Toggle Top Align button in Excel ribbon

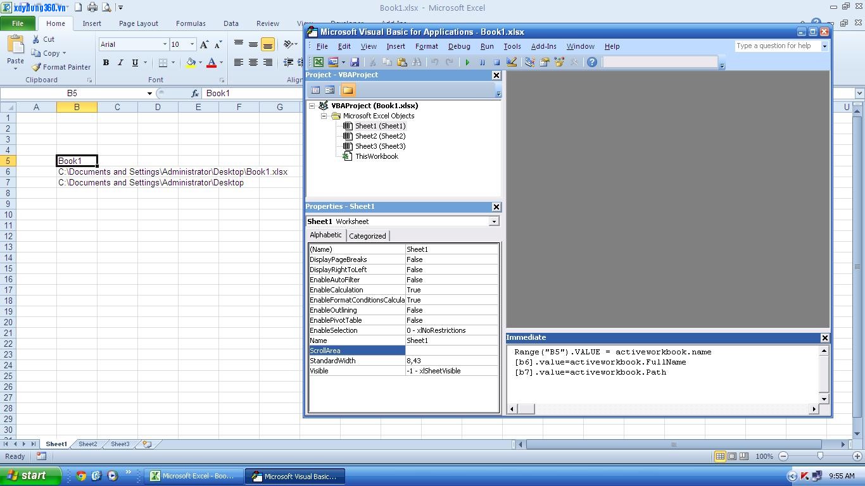pyautogui.click(x=239, y=44)
